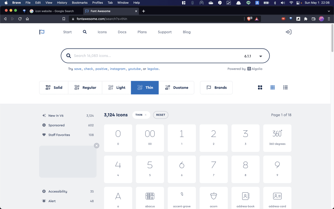Switch to roomy large grid view
The width and height of the screenshot is (334, 209).
tap(260, 88)
